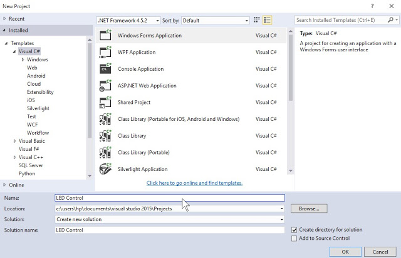Select the Shared Project template icon
This screenshot has height=258, width=401.
point(105,102)
